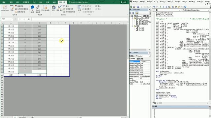Click the Share (共用) button in Excel
The width and height of the screenshot is (211, 118).
click(x=124, y=2)
